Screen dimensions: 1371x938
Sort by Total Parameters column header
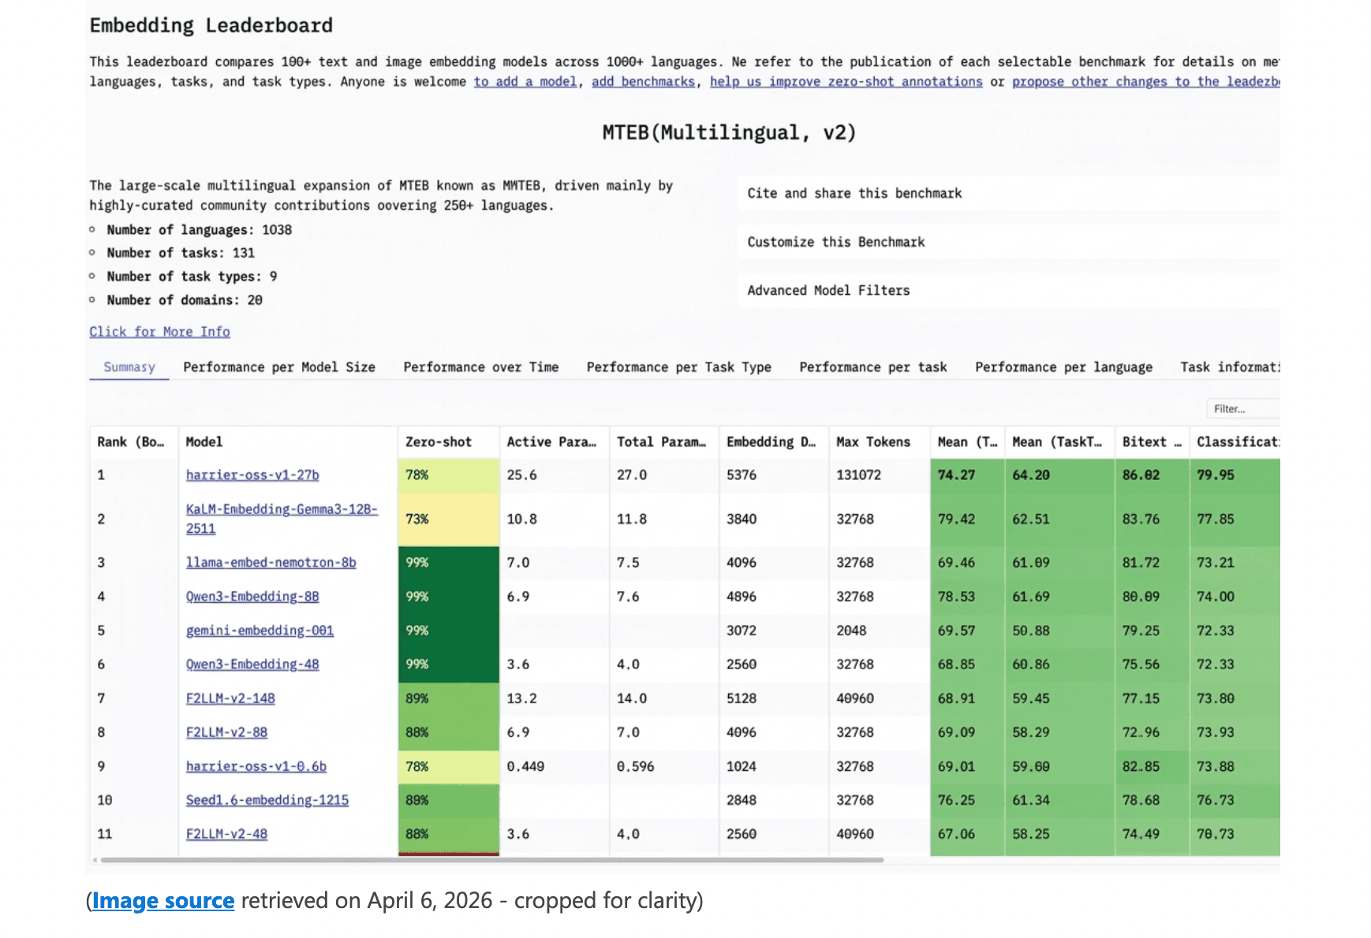coord(664,442)
